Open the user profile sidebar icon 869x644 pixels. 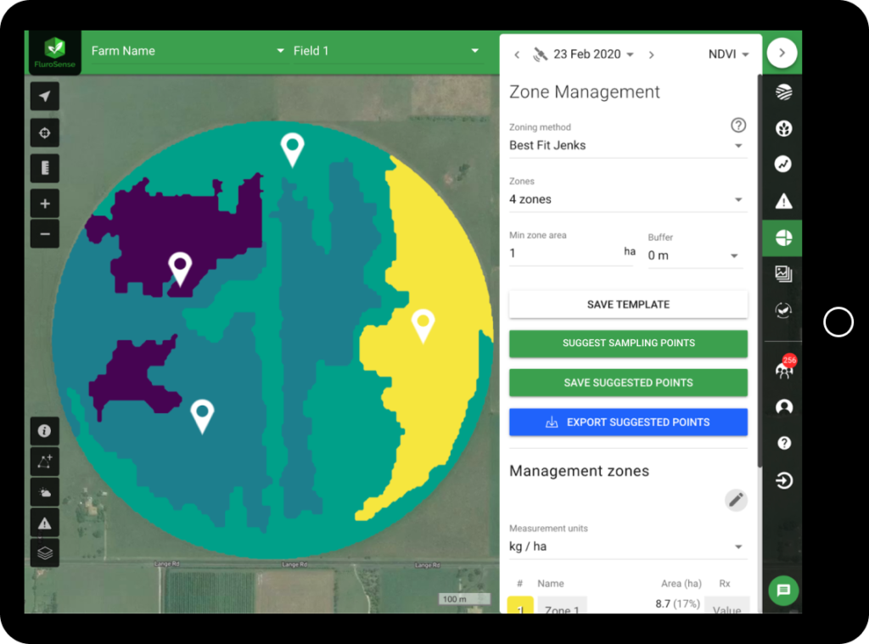(783, 406)
